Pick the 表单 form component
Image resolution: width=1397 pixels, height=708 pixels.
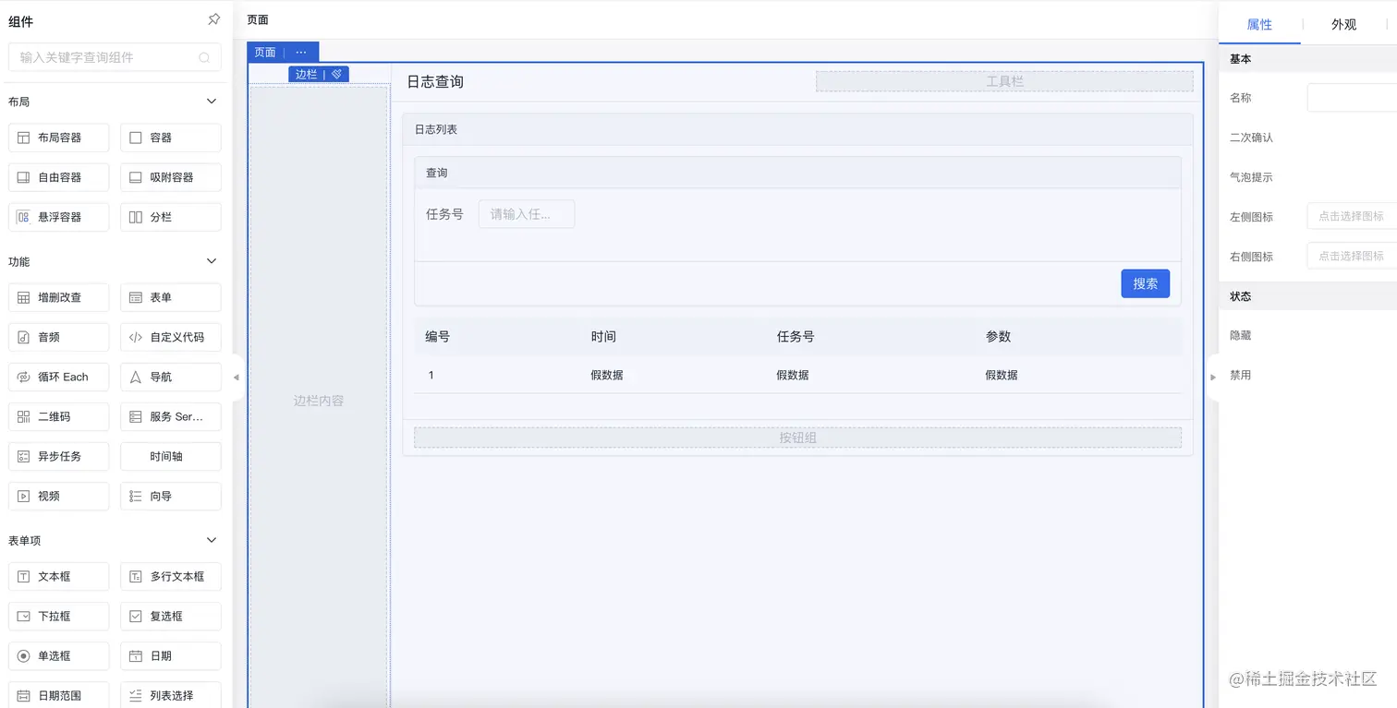[171, 297]
